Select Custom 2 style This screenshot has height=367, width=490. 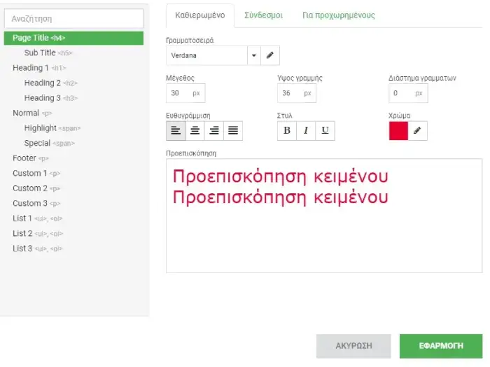click(36, 188)
